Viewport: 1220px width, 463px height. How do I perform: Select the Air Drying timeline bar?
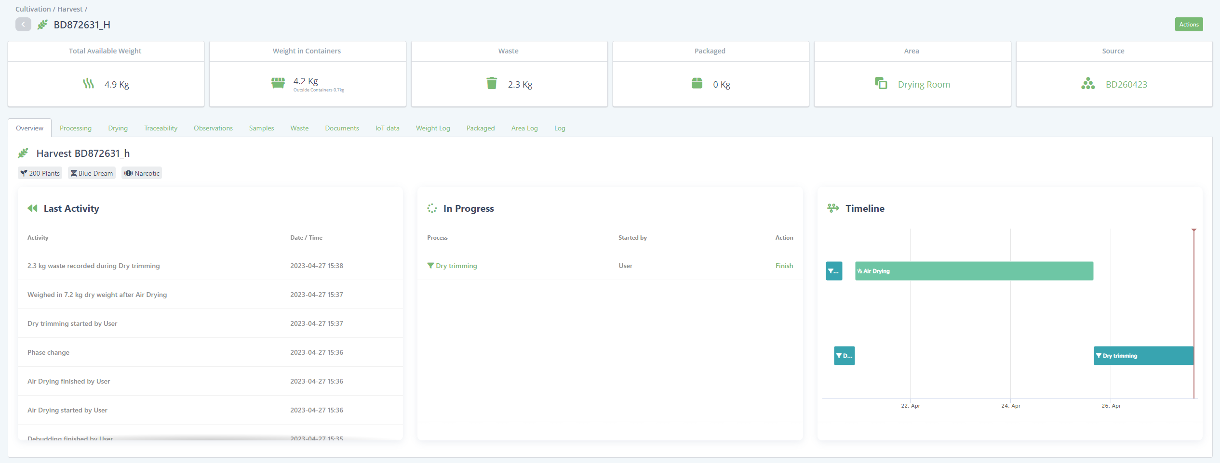click(x=974, y=271)
